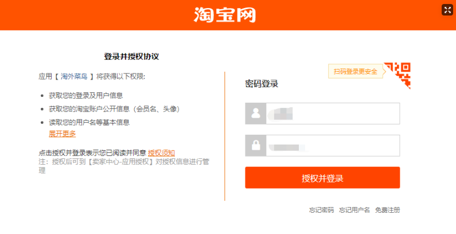Click the 授权并登录 button
This screenshot has height=234, width=456.
[322, 178]
